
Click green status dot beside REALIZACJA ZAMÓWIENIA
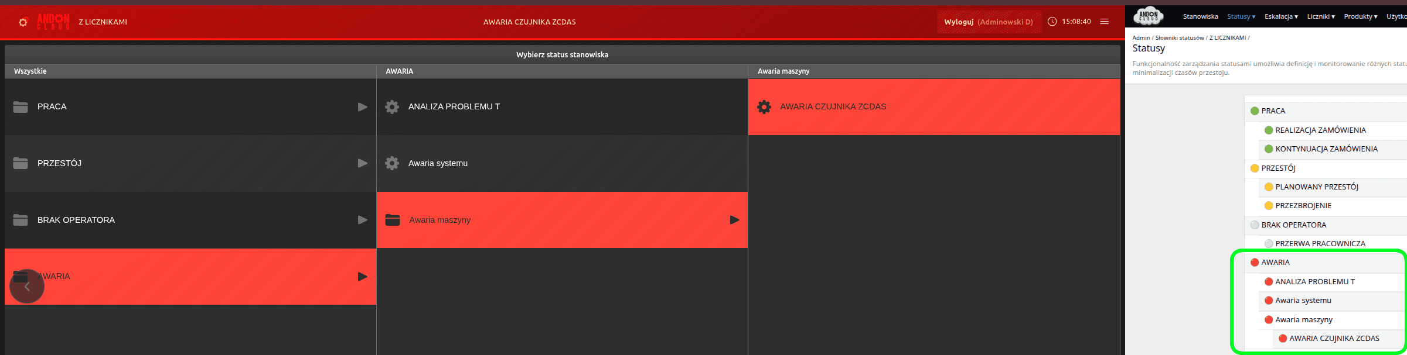pos(1269,130)
